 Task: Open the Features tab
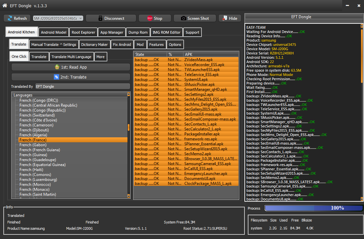157,45
